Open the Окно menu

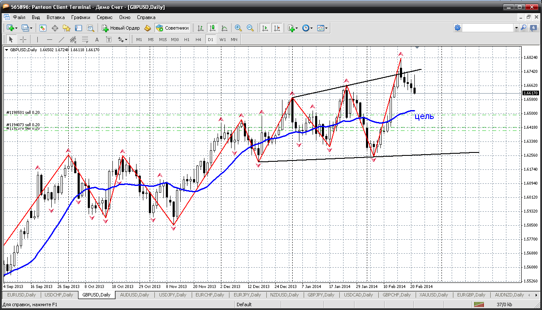coord(125,17)
